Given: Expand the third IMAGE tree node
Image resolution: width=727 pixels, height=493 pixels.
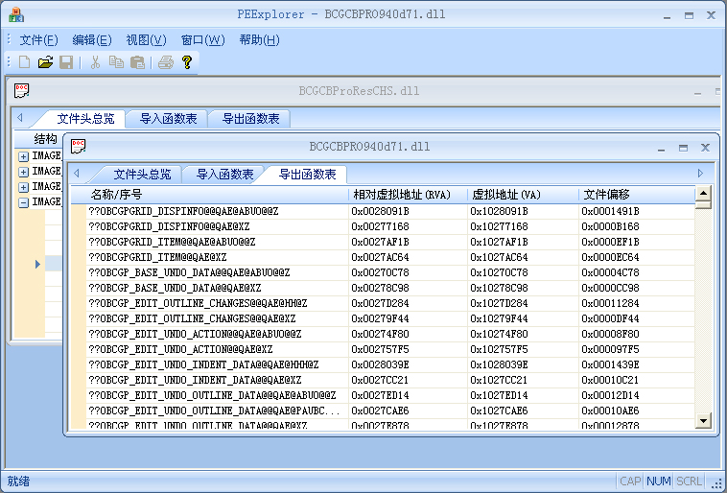Looking at the screenshot, I should (x=23, y=187).
